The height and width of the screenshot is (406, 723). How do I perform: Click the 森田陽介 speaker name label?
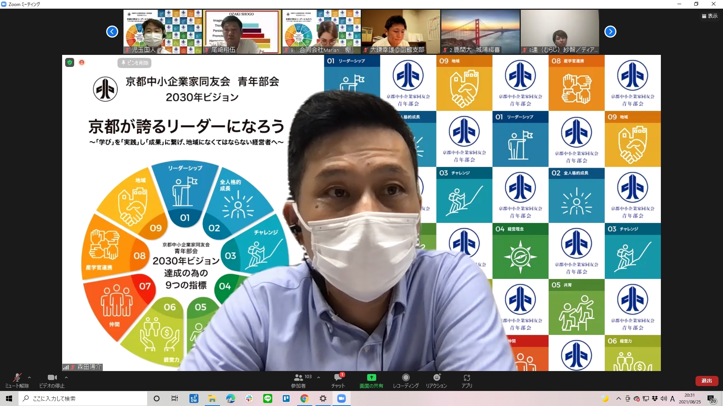pos(89,367)
